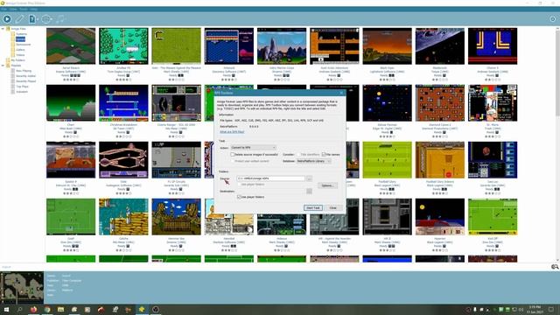Image resolution: width=560 pixels, height=315 pixels.
Task: Click the filter text field below the game grid
Action: click(275, 267)
